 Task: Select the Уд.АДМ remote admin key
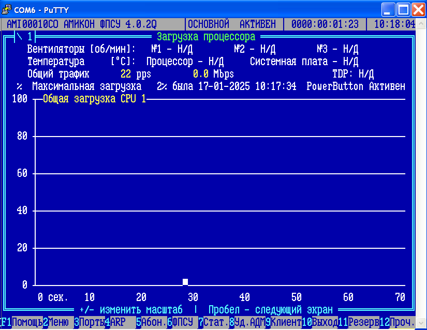pos(249,322)
